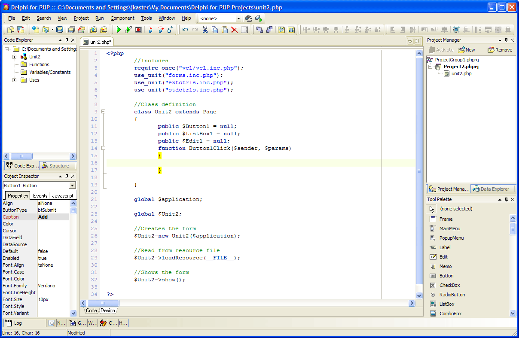
Task: Collapse the Project2.phprj tree node
Action: [430, 67]
